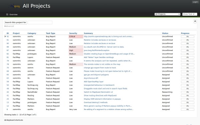Expand the Advanced search options
200x125 pixels.
(9, 26)
